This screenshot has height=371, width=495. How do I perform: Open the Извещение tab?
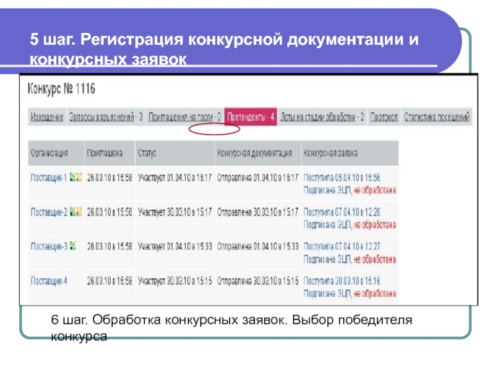[47, 117]
